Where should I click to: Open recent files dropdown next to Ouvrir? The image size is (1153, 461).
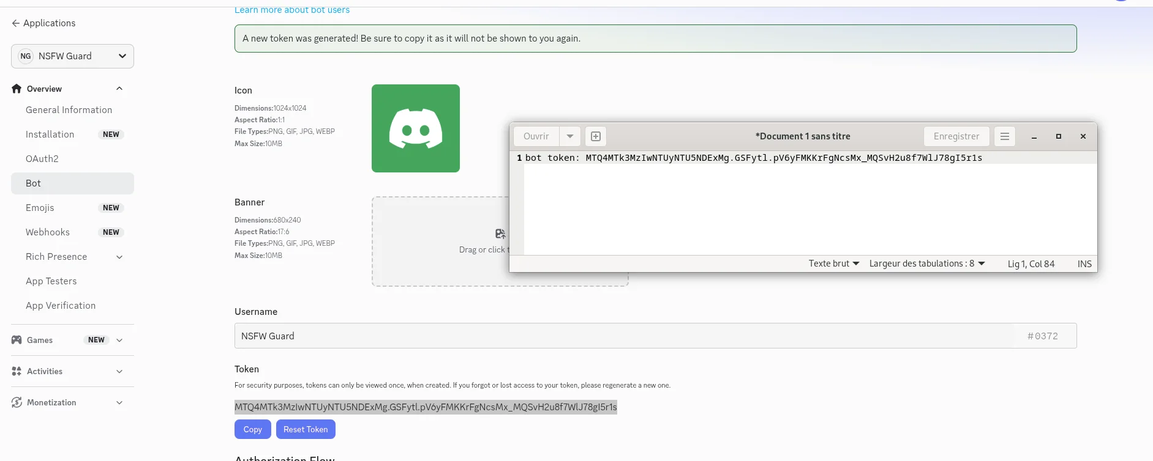pos(570,136)
